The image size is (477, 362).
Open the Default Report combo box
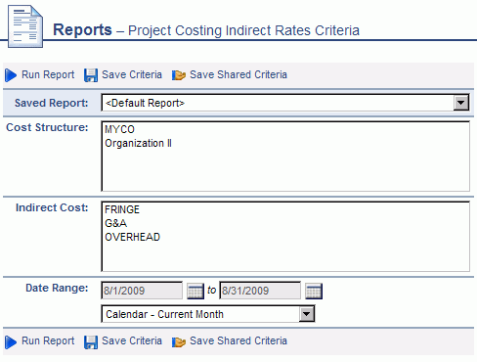tap(285, 103)
